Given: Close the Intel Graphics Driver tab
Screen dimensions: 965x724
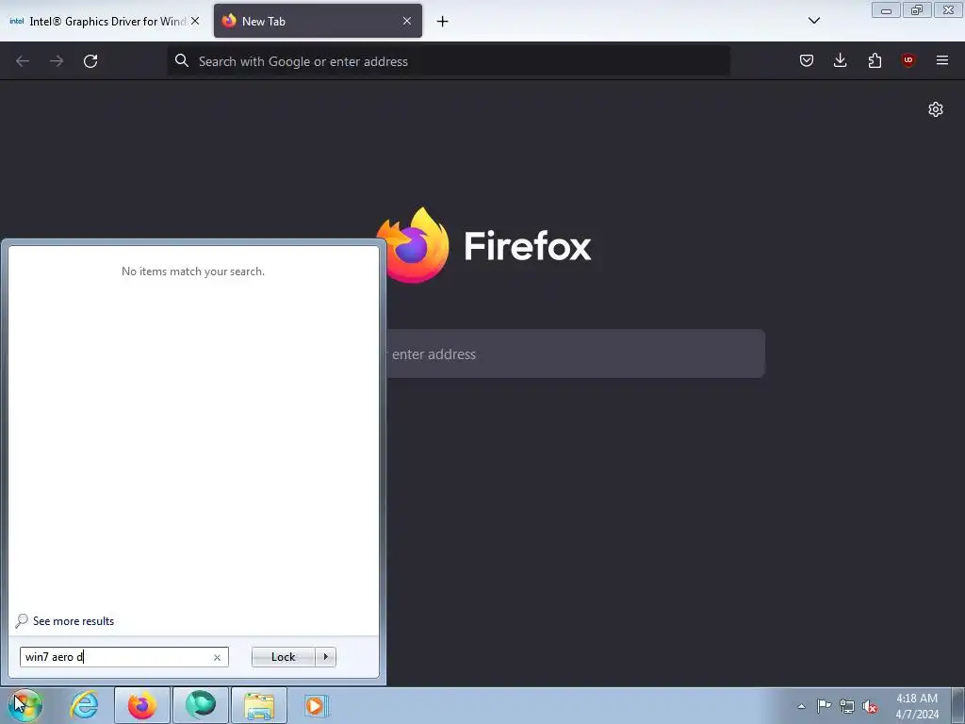Looking at the screenshot, I should click(x=195, y=21).
